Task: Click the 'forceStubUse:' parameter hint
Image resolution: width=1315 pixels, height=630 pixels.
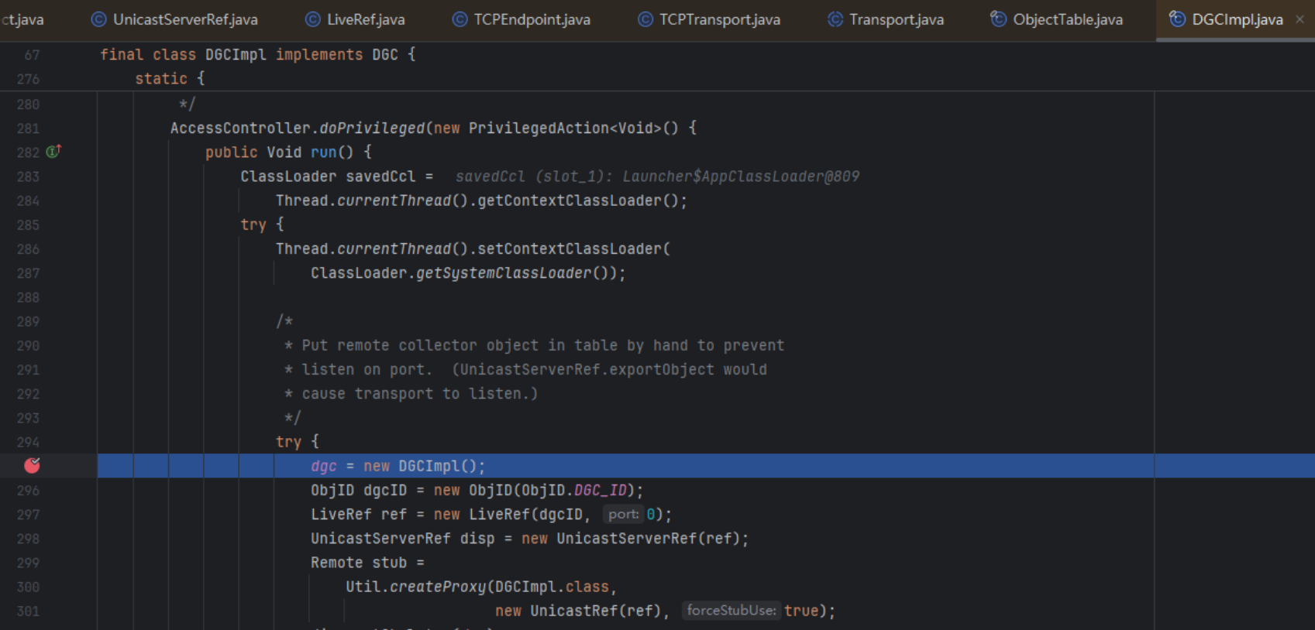Action: point(731,611)
